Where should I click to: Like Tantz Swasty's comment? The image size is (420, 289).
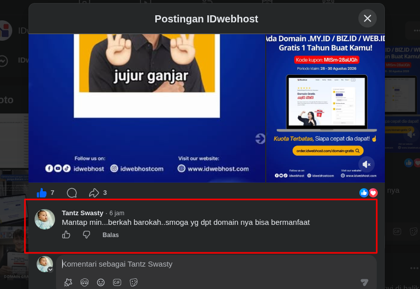pos(66,235)
